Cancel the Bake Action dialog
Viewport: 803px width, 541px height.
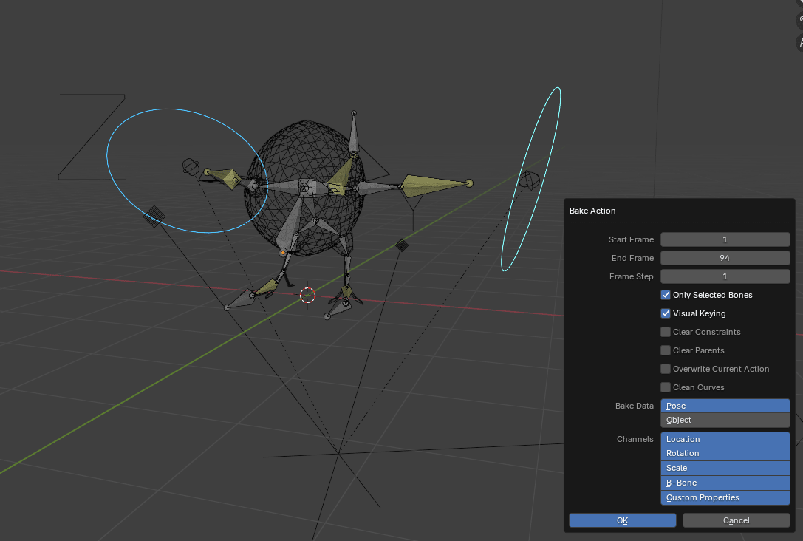click(736, 520)
